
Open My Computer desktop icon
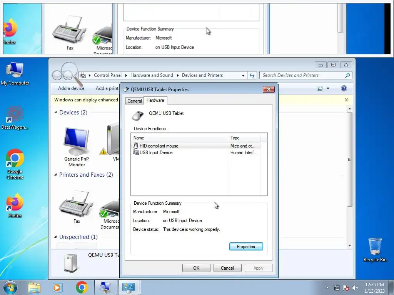point(15,73)
